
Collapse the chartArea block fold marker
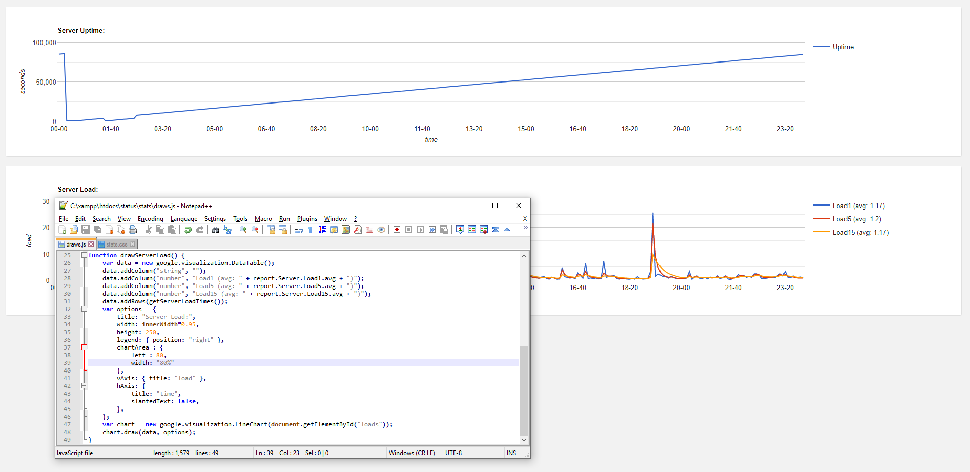point(84,347)
